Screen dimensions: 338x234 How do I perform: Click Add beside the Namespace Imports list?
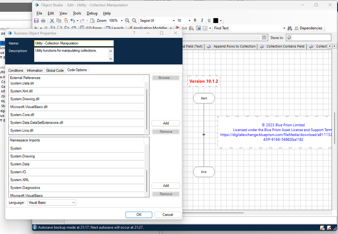pos(166,186)
